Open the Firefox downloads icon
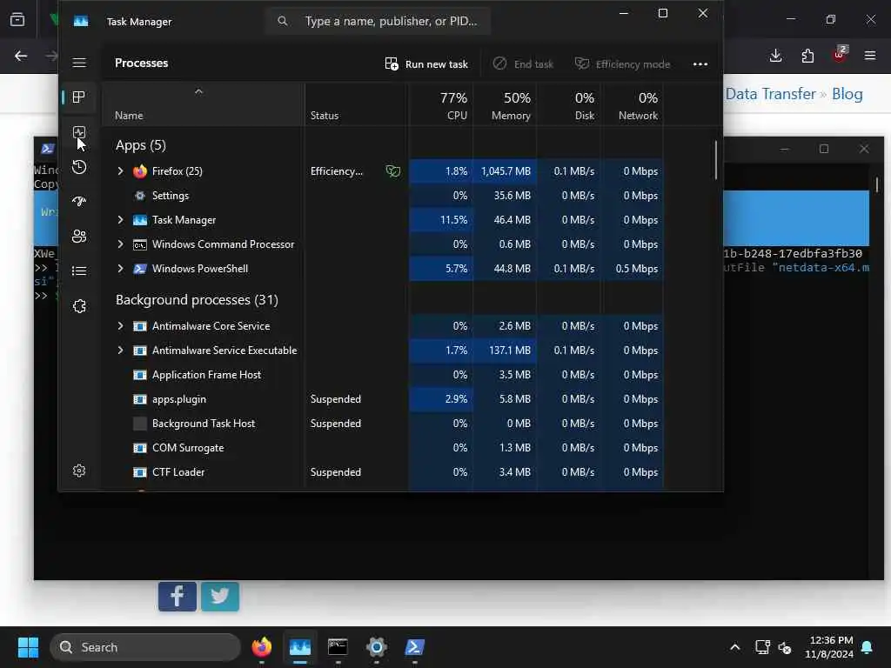The width and height of the screenshot is (891, 668). [775, 56]
